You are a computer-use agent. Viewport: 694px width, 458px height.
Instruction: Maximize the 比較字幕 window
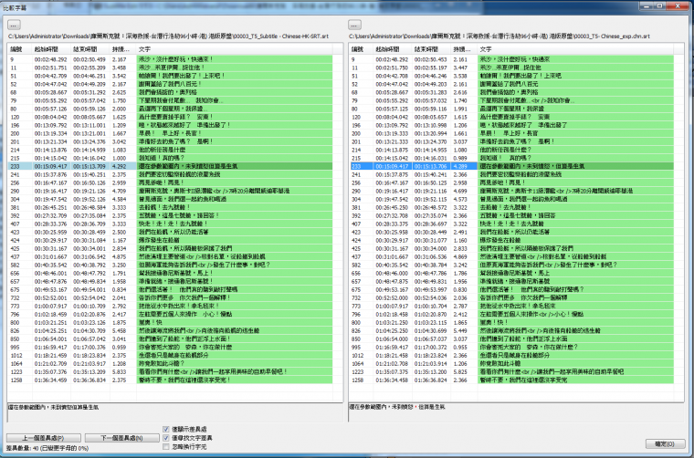tap(659, 5)
